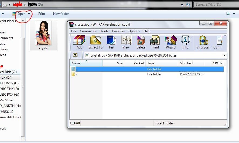Click 'Total 1 folder' status text

coord(164,123)
